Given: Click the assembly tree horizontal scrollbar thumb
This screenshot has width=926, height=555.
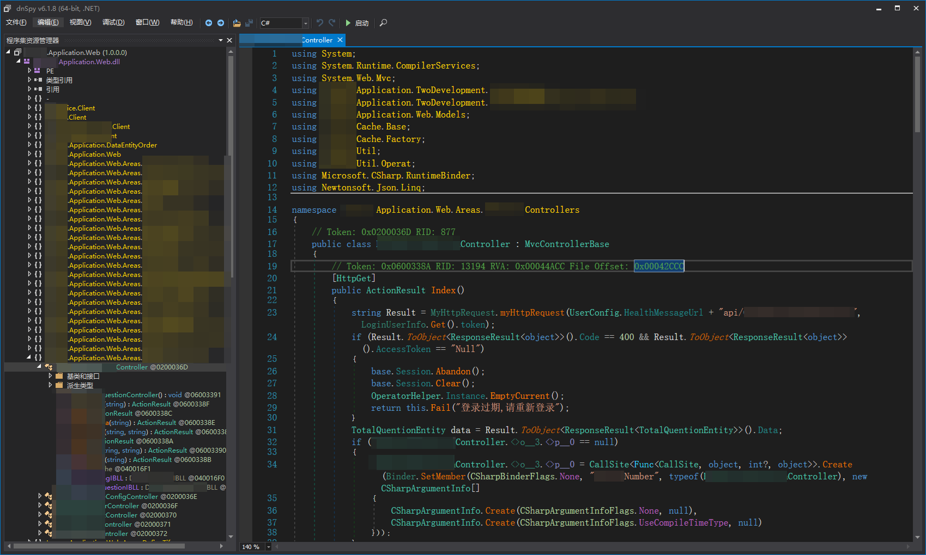Looking at the screenshot, I should click(98, 546).
